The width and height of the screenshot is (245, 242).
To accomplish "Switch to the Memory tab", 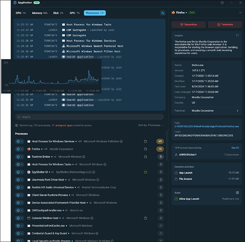I will [x=40, y=13].
